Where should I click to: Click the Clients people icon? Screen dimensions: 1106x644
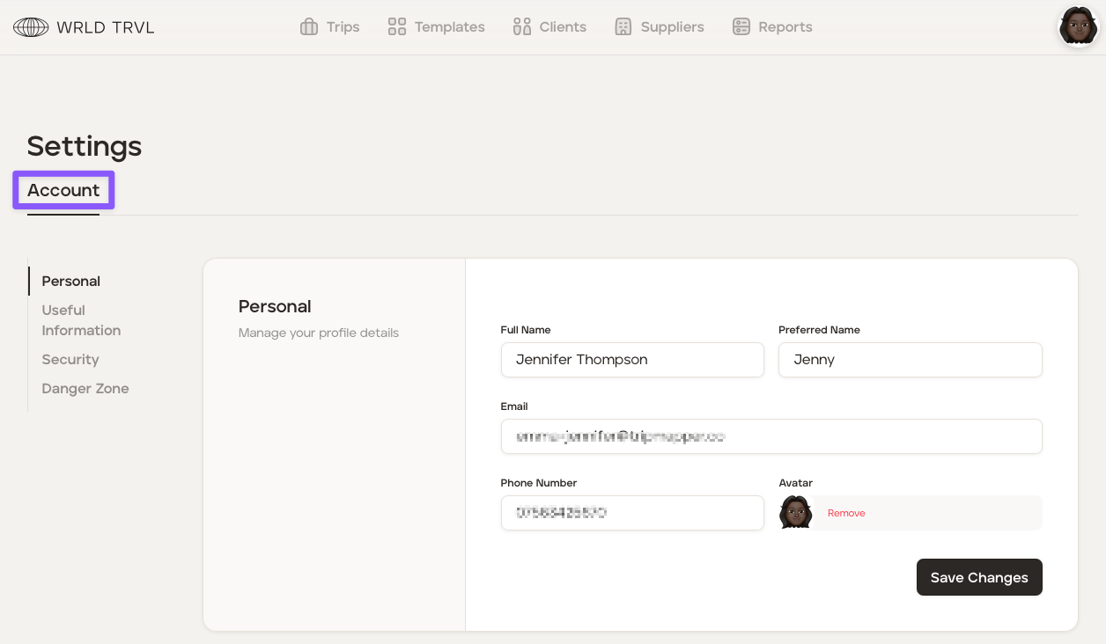[x=522, y=27]
